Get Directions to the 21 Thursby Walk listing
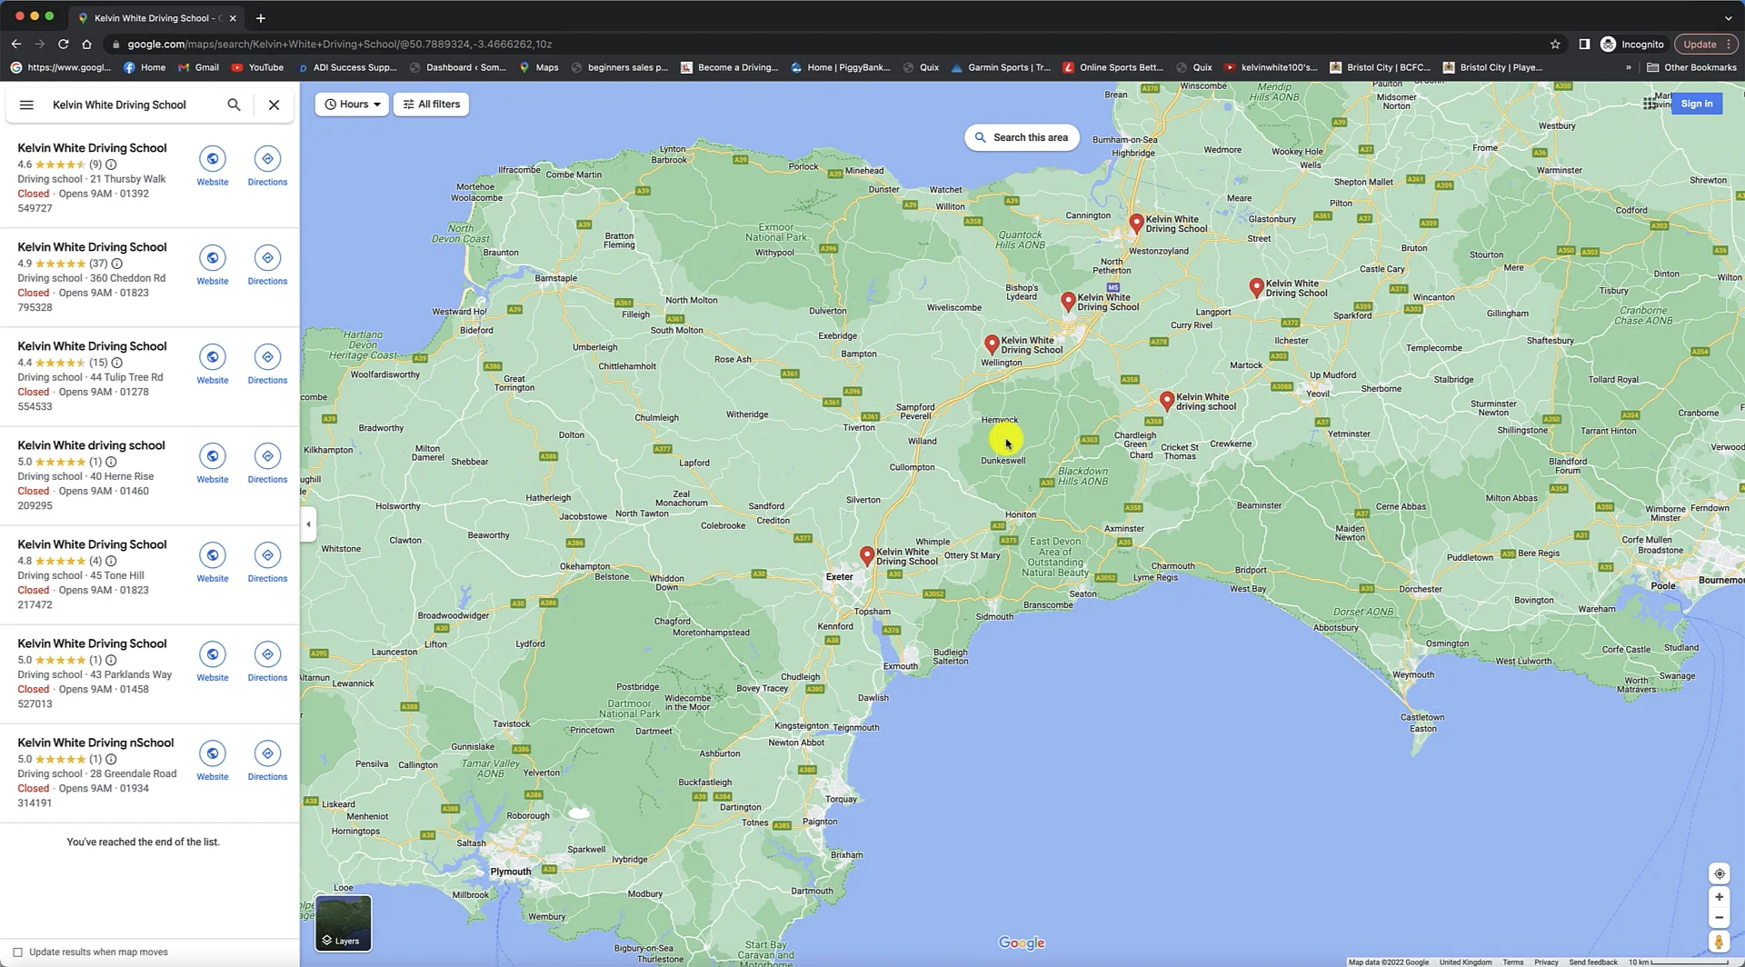This screenshot has width=1745, height=967. tap(267, 165)
